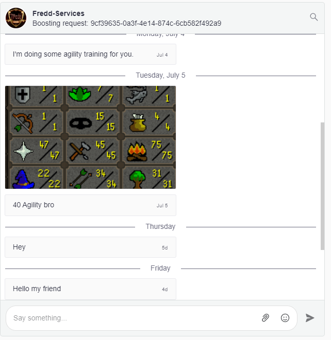This screenshot has width=331, height=340.
Task: Open the chat search magnifier icon
Action: 313,17
